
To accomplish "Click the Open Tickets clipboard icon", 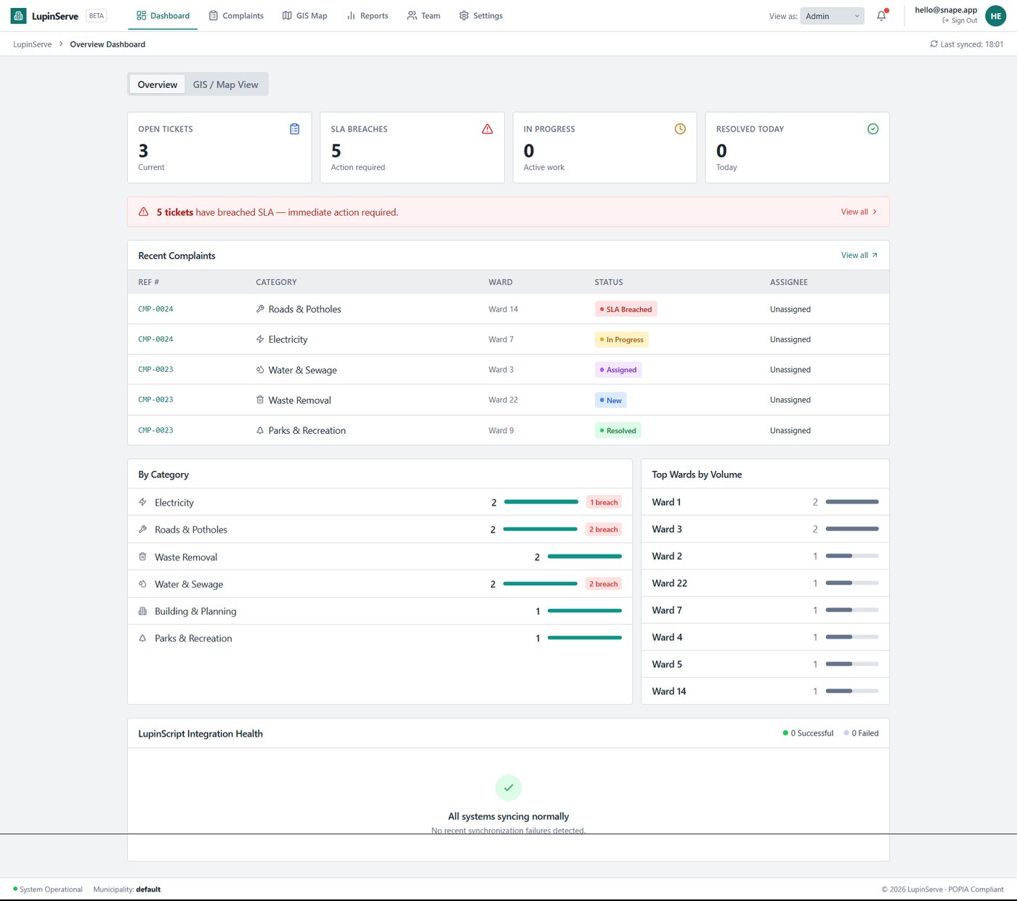I will click(x=295, y=129).
